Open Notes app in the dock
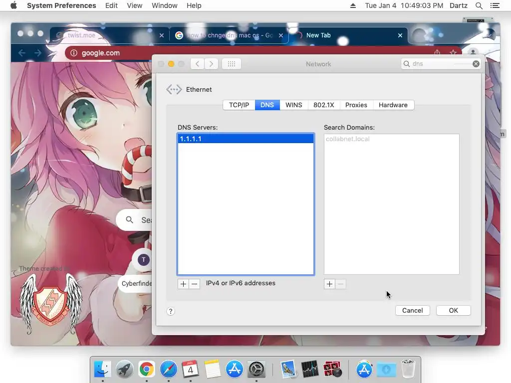Viewport: 511px width, 383px height. click(x=212, y=370)
